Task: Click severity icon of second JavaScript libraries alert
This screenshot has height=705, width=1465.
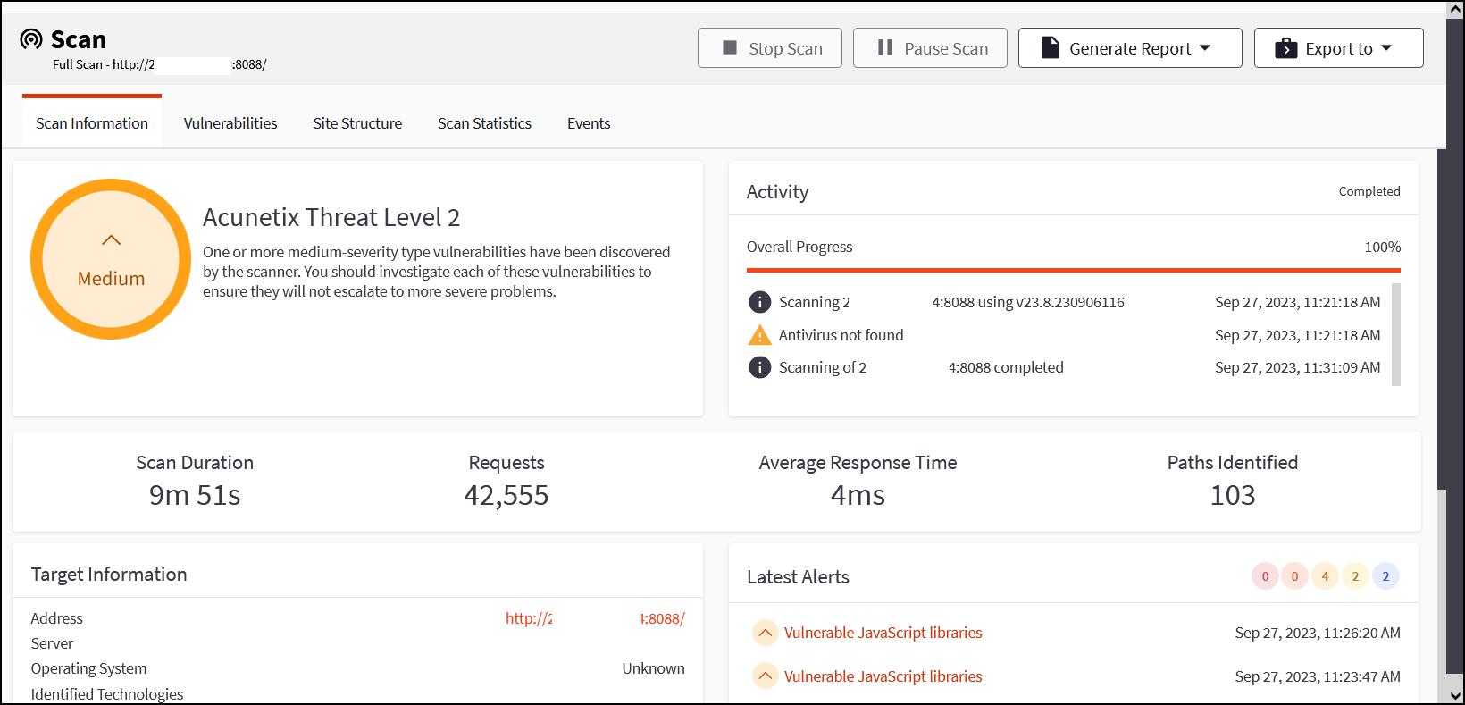Action: 765,676
